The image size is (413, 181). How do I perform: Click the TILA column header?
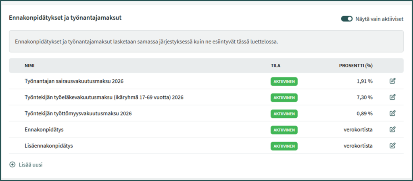[276, 65]
